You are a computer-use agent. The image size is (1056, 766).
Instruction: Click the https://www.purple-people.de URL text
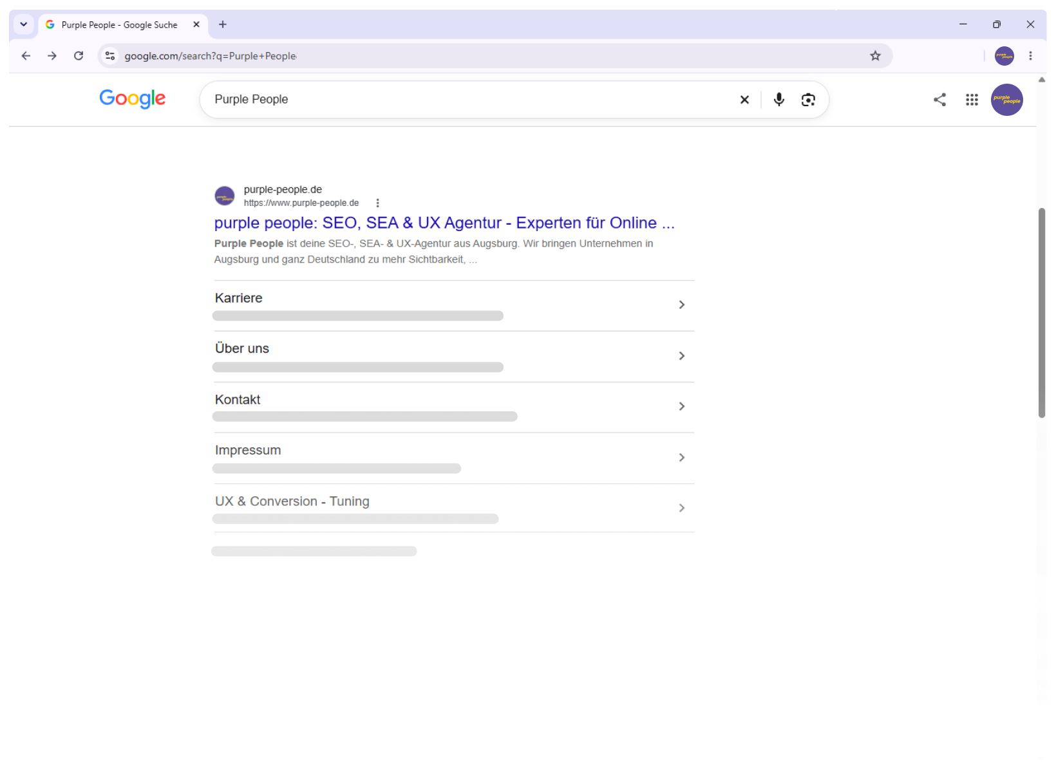click(x=301, y=203)
